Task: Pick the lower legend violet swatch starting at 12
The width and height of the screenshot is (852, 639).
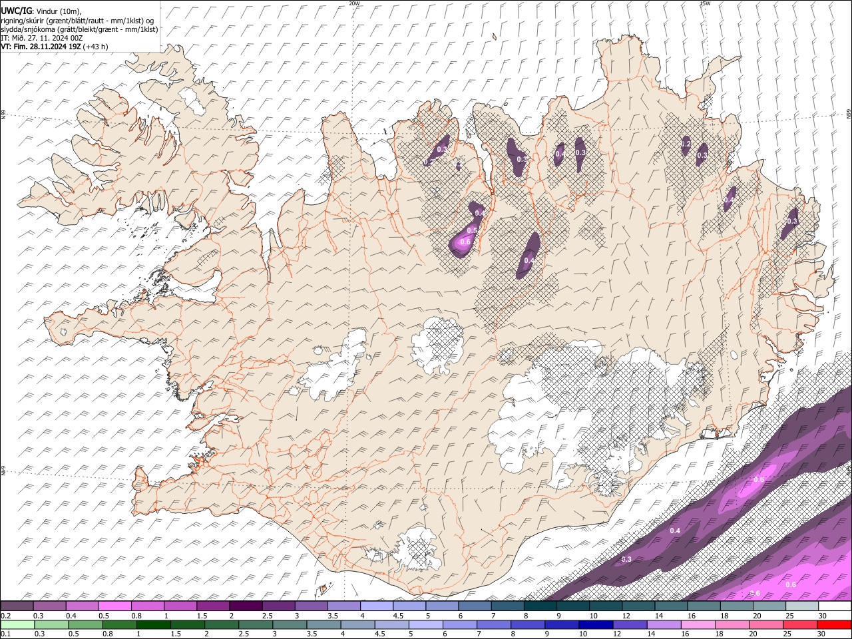Action: 629,624
